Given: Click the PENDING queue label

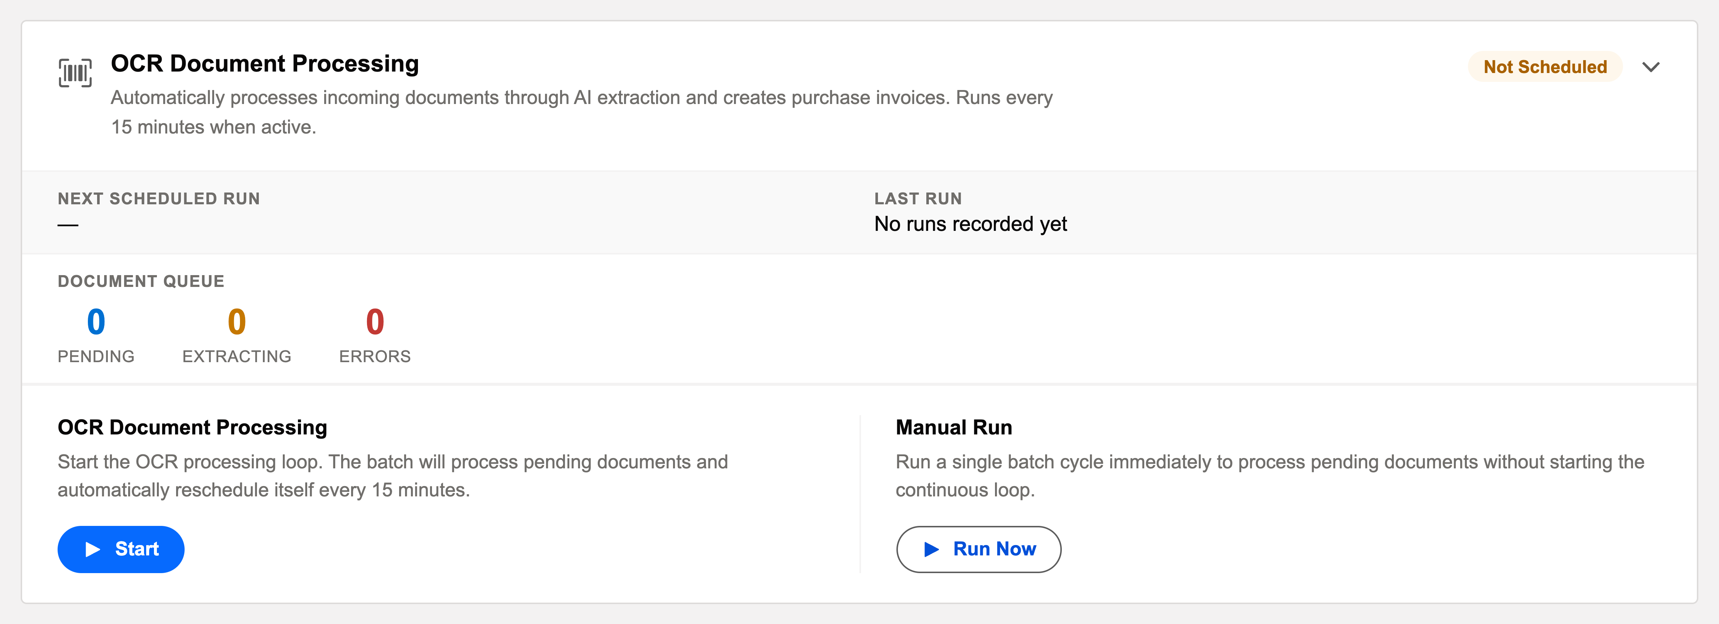Looking at the screenshot, I should 96,357.
